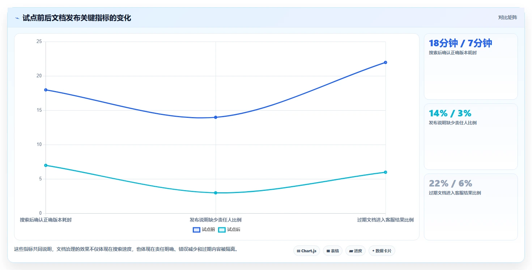
Task: Click the y-axis tick label 20
Action: [39, 76]
